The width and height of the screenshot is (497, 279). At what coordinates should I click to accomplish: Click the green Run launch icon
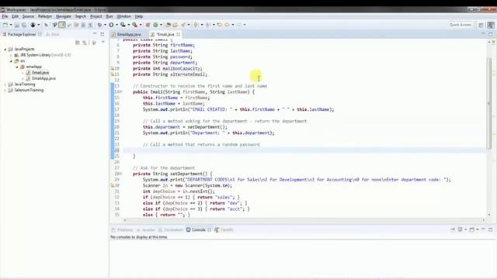(x=111, y=25)
